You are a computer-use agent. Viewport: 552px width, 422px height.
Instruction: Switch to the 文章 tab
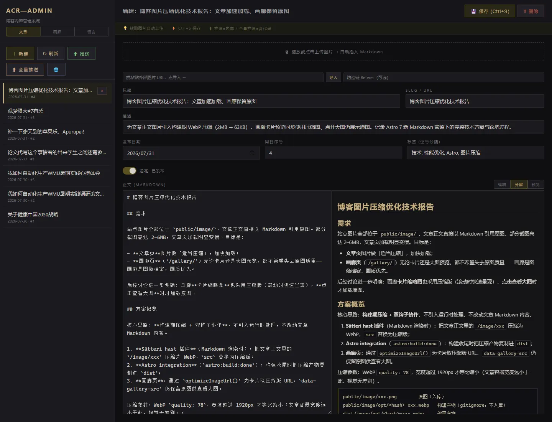(23, 32)
